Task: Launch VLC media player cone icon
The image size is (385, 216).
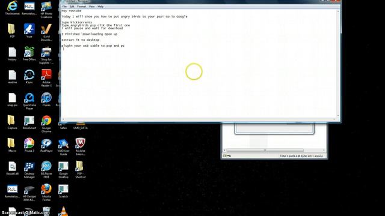Action: (63, 211)
